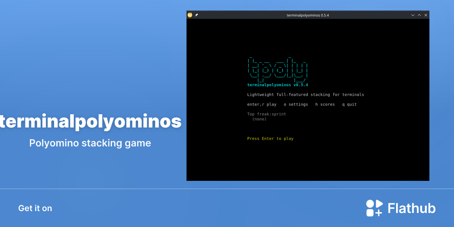Click the large 'terminalpolyominos' heading

click(x=90, y=121)
